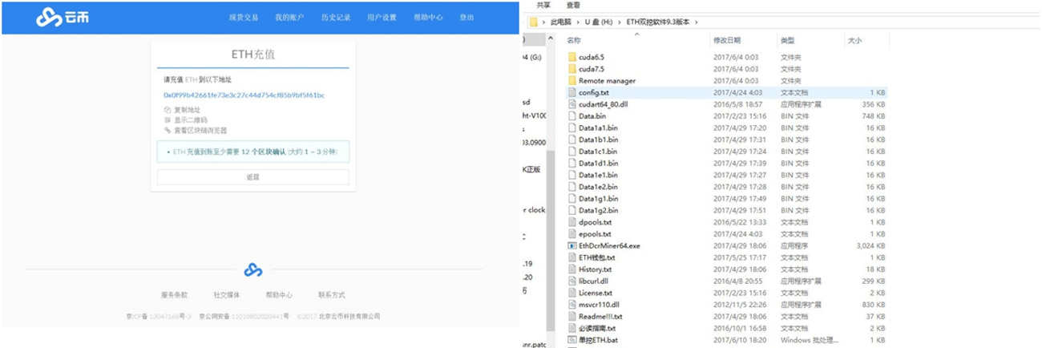The height and width of the screenshot is (348, 1042).
Task: Select the Data1b1.bin file icon
Action: 571,140
